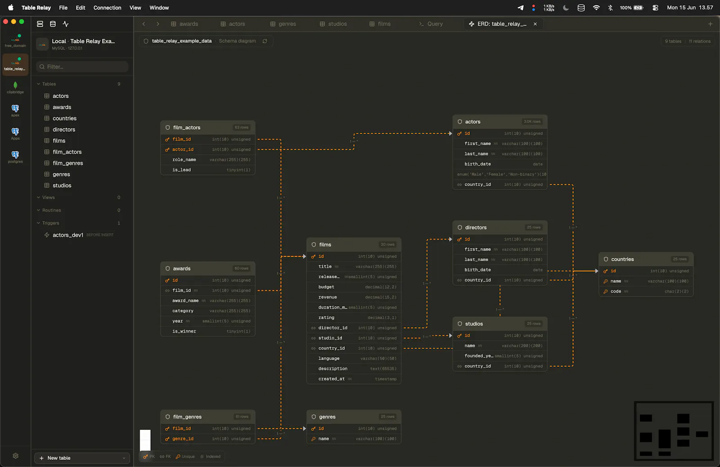The height and width of the screenshot is (467, 720).
Task: Click role_name column in film_actors entity
Action: tap(208, 160)
